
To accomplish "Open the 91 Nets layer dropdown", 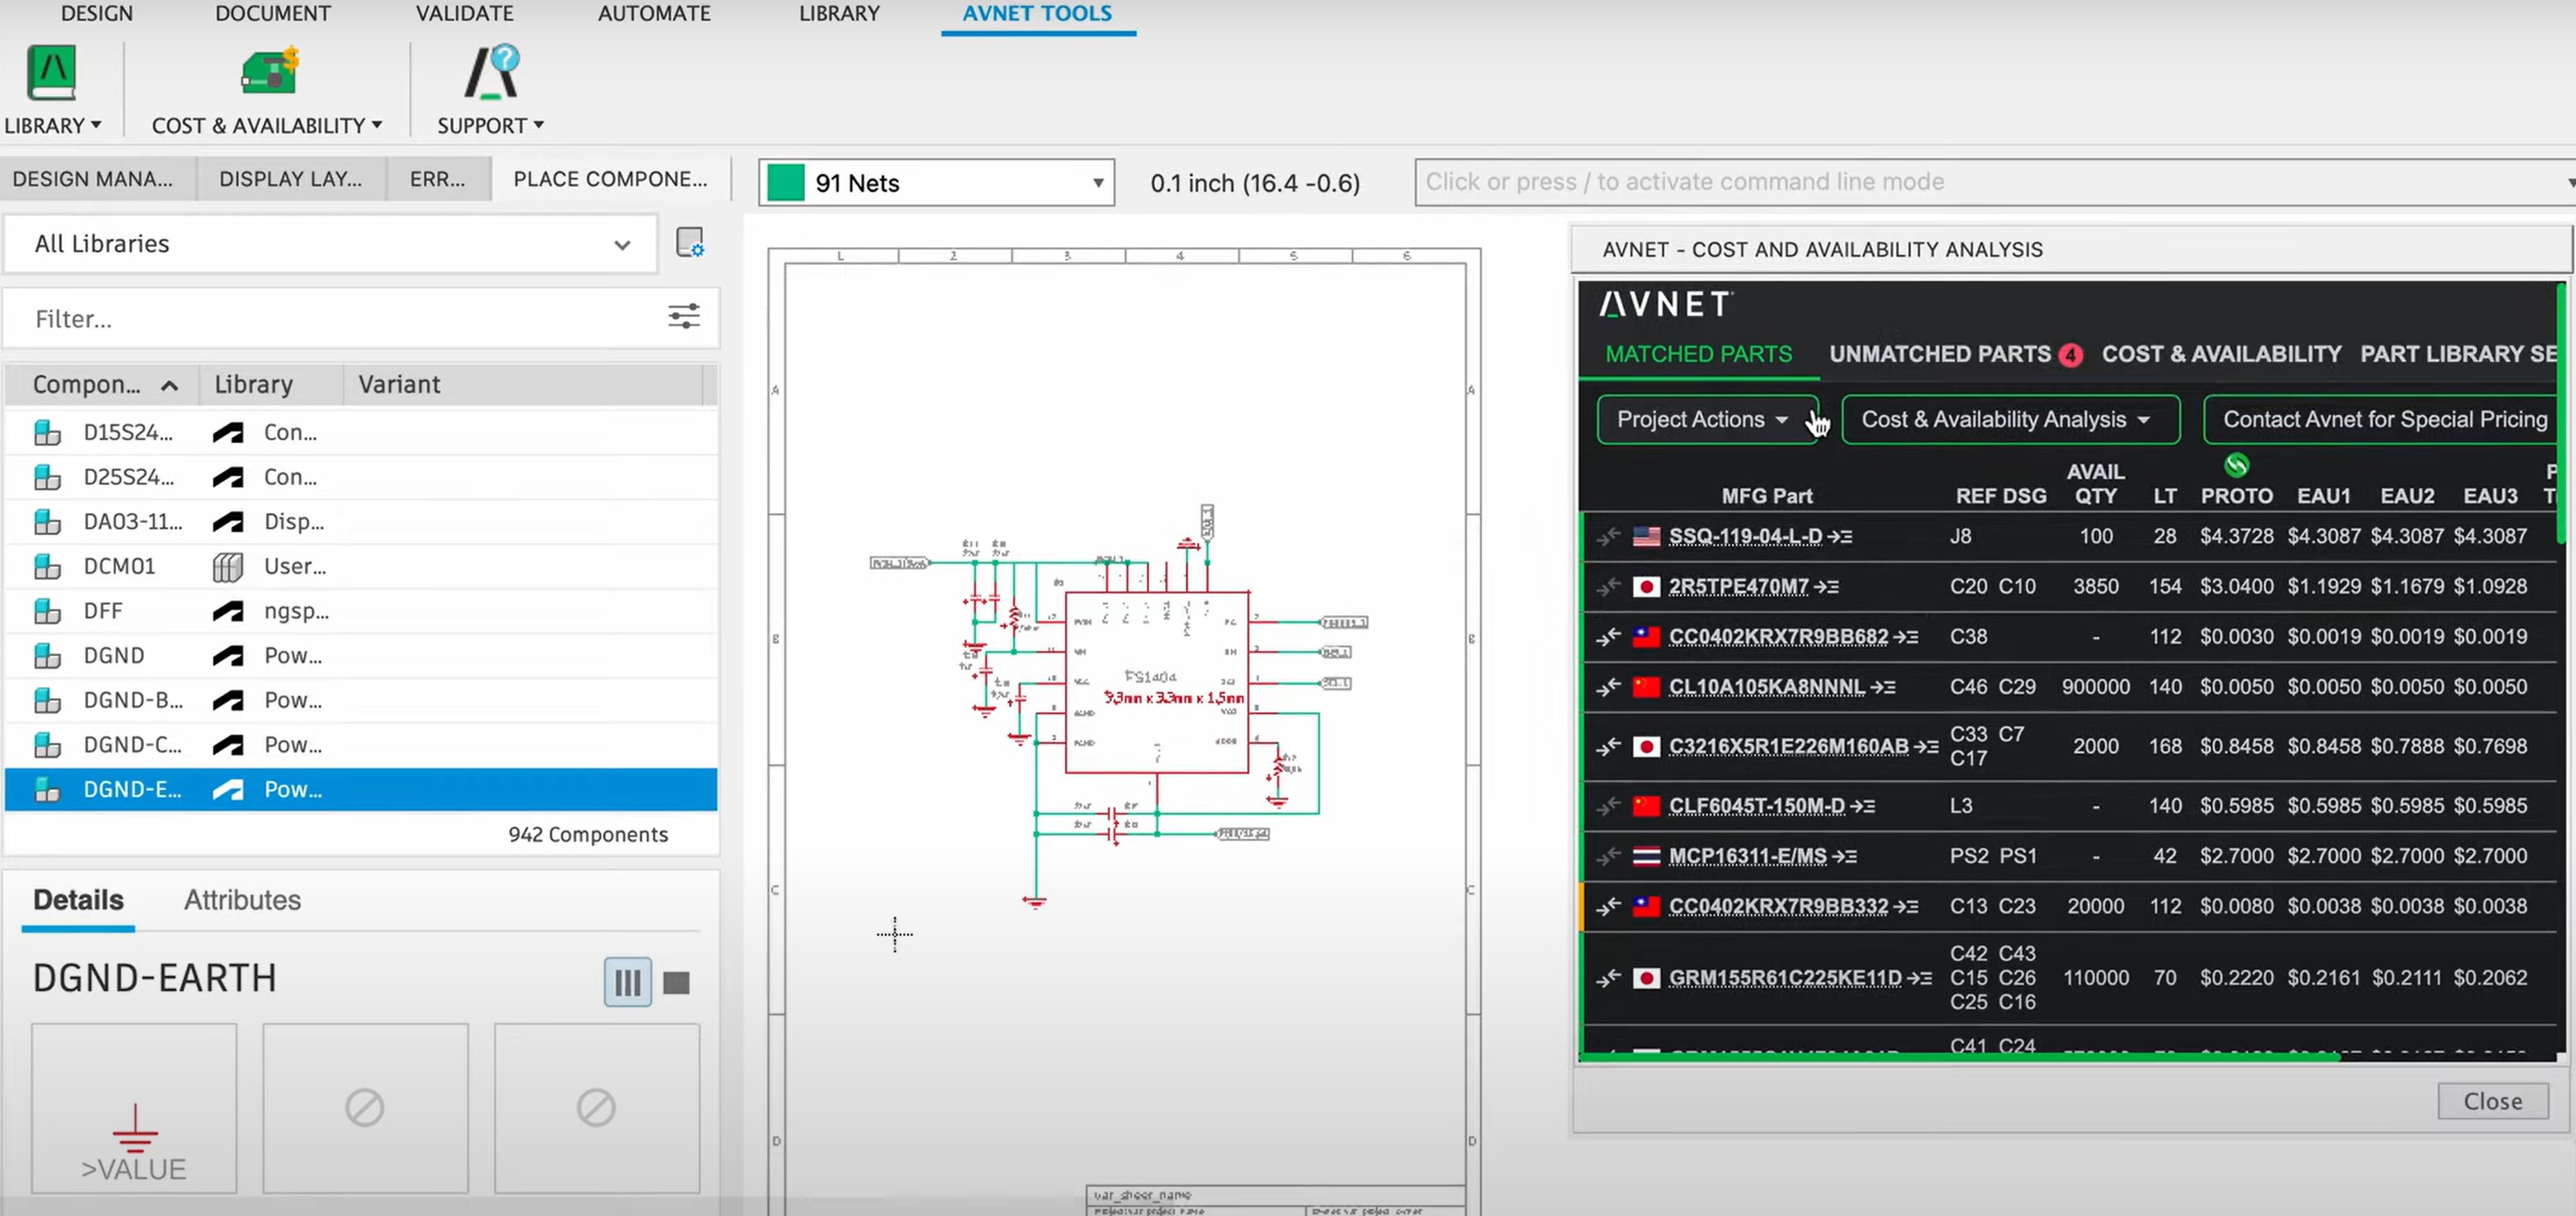I will click(1097, 183).
